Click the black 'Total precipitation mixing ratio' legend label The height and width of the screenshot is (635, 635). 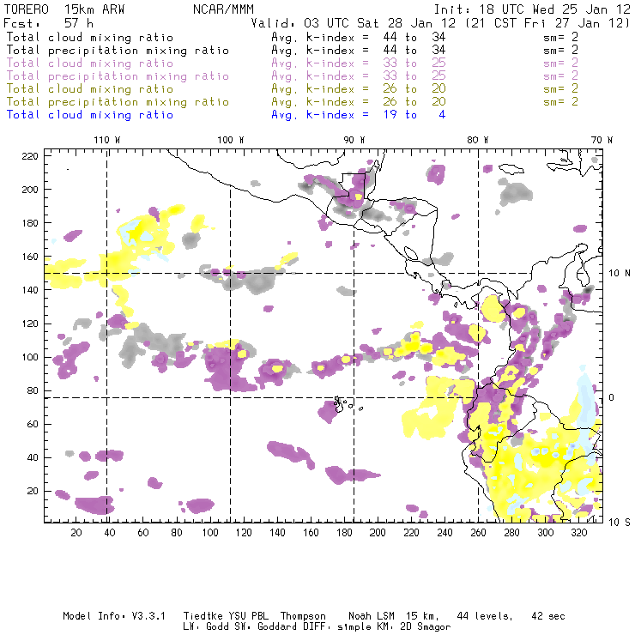coord(118,51)
